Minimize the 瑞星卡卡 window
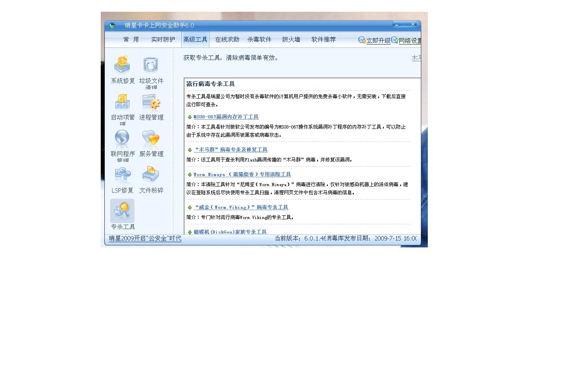 coord(396,24)
